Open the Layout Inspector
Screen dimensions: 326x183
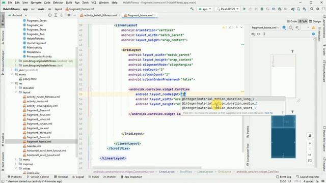[308, 177]
